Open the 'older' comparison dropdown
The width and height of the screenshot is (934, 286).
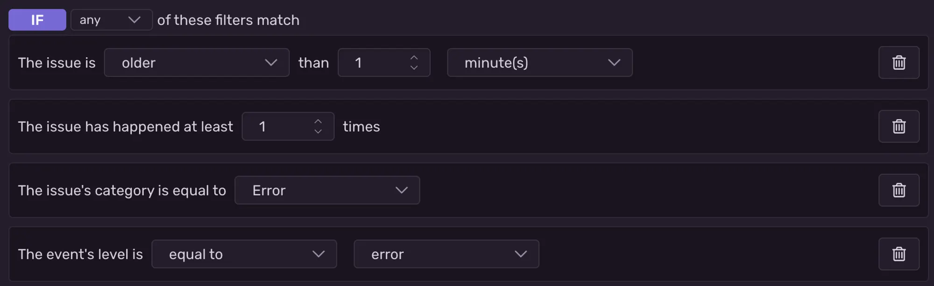click(x=196, y=62)
